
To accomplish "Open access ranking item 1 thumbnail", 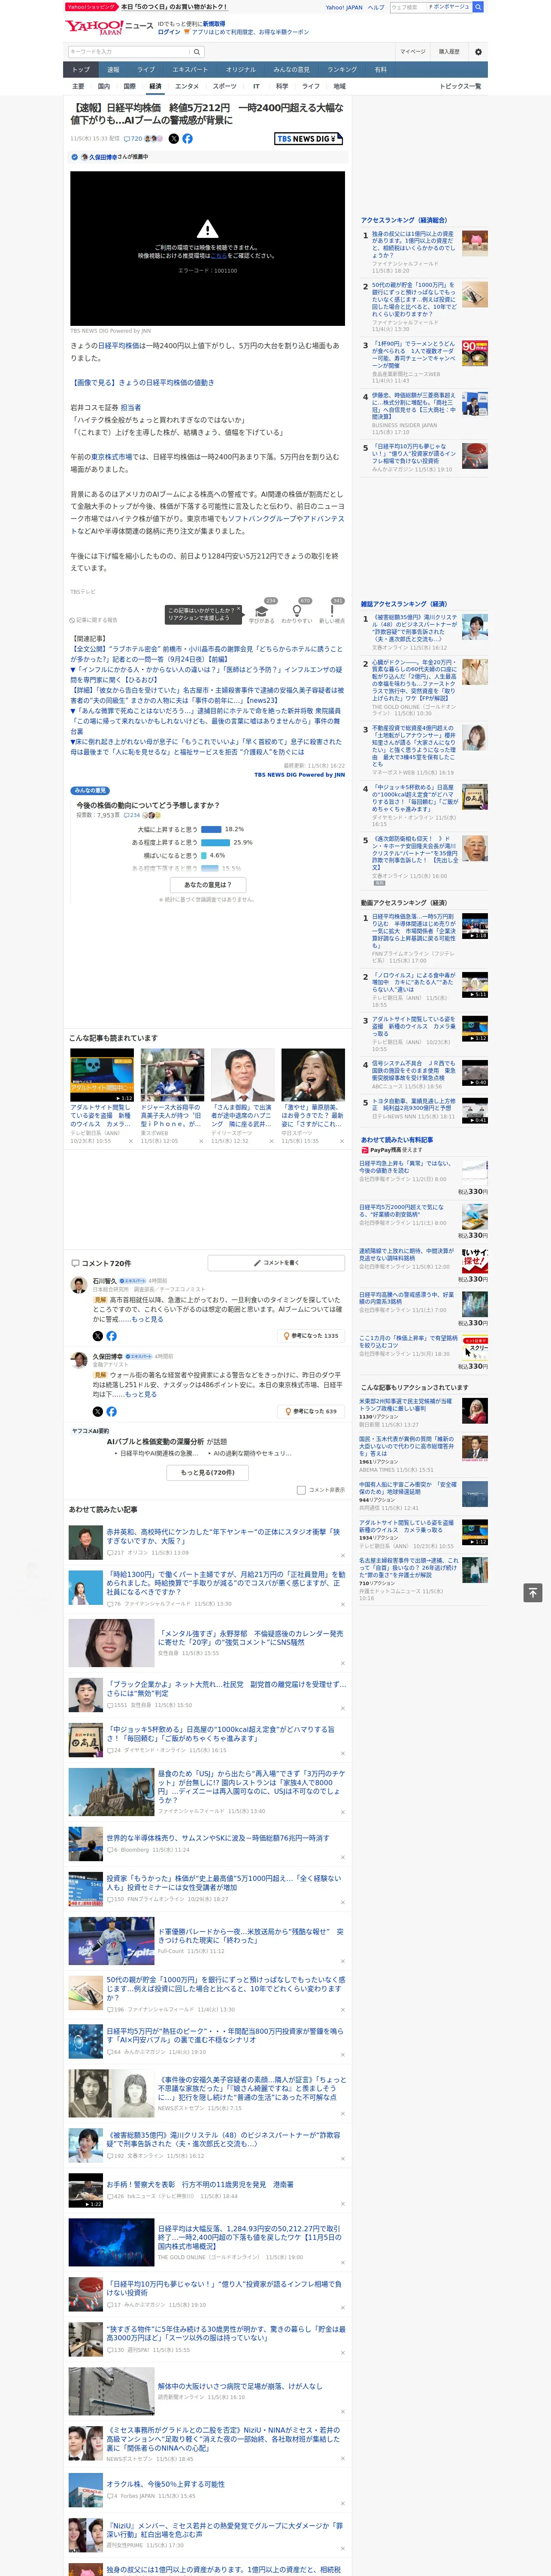I will pyautogui.click(x=475, y=243).
